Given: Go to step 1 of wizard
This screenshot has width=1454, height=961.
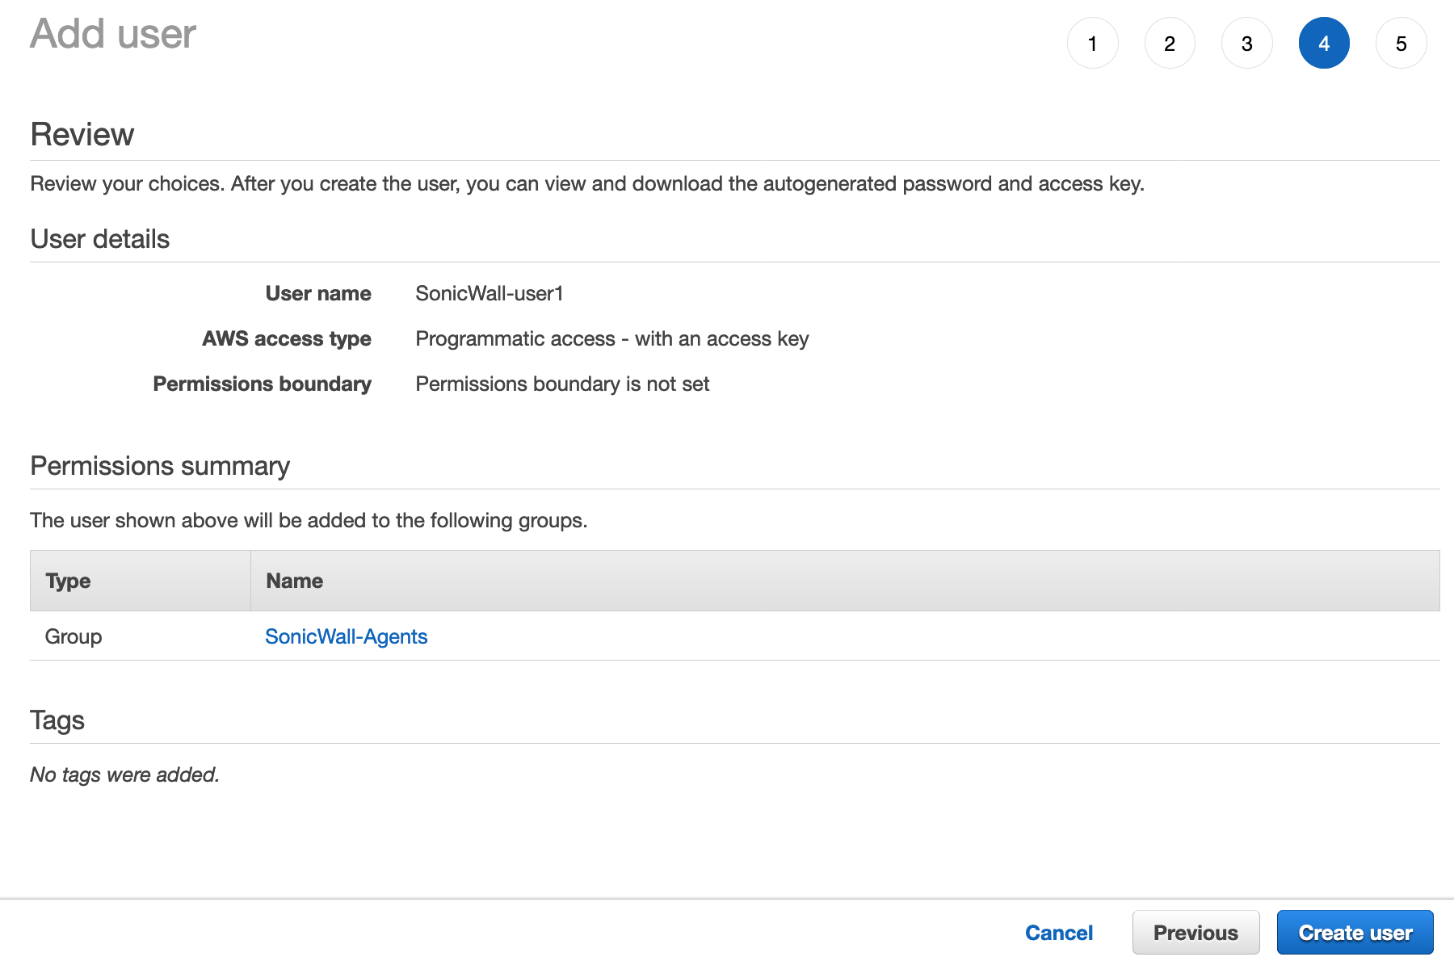Looking at the screenshot, I should (1092, 44).
